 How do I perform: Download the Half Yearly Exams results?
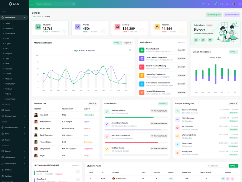click(159, 111)
